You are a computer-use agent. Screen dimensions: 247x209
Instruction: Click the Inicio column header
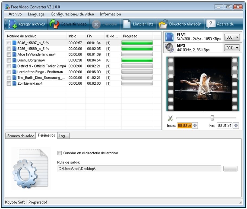pos(76,36)
